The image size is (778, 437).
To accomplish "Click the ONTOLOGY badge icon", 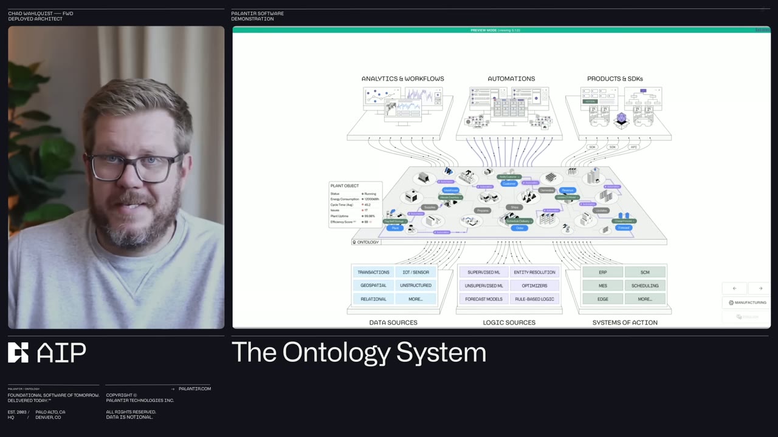I will 354,242.
